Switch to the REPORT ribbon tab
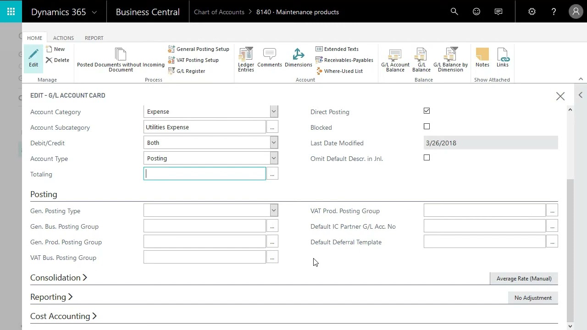This screenshot has height=330, width=587. coord(94,38)
